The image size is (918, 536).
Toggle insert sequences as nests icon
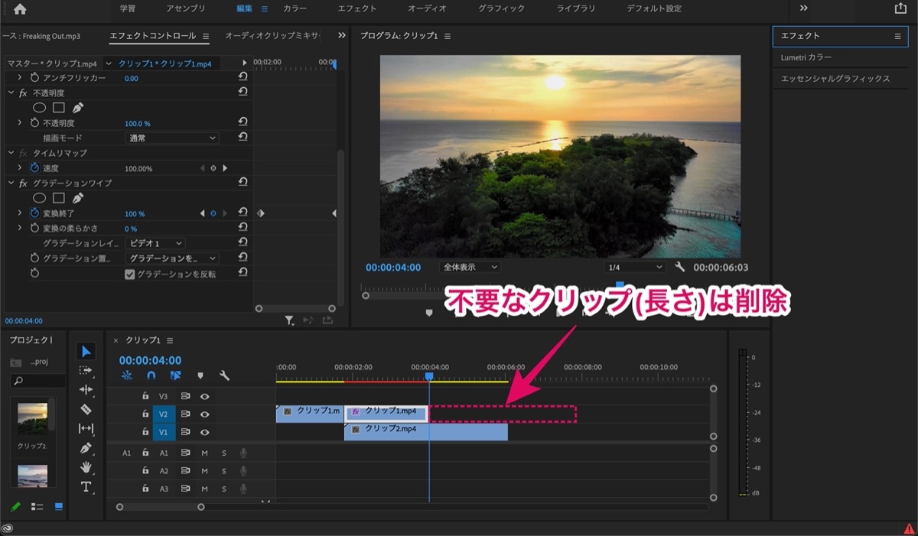(127, 375)
